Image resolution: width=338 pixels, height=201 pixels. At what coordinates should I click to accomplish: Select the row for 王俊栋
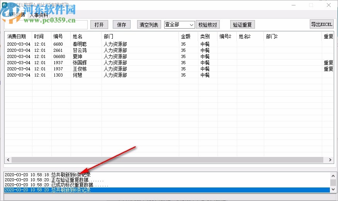pyautogui.click(x=169, y=69)
